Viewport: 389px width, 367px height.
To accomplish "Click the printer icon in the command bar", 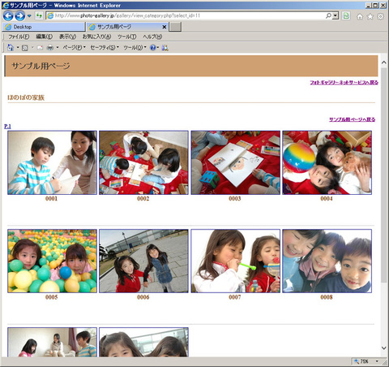I will pos(50,48).
